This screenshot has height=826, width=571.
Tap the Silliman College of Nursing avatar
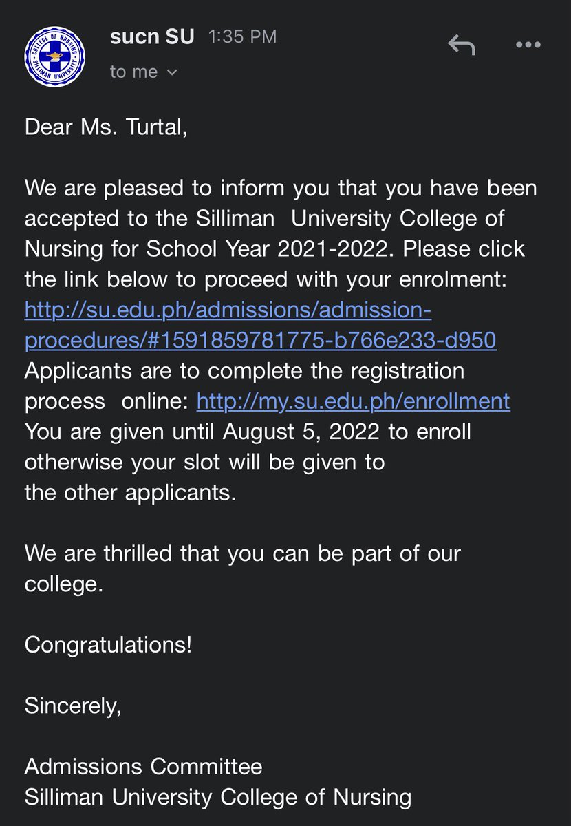pyautogui.click(x=55, y=55)
